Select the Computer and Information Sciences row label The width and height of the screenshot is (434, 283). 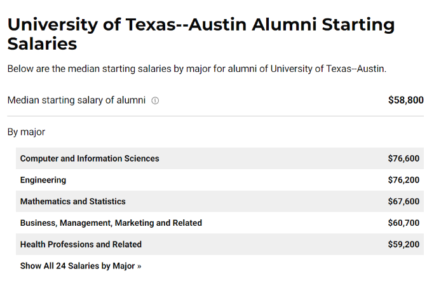(x=90, y=158)
